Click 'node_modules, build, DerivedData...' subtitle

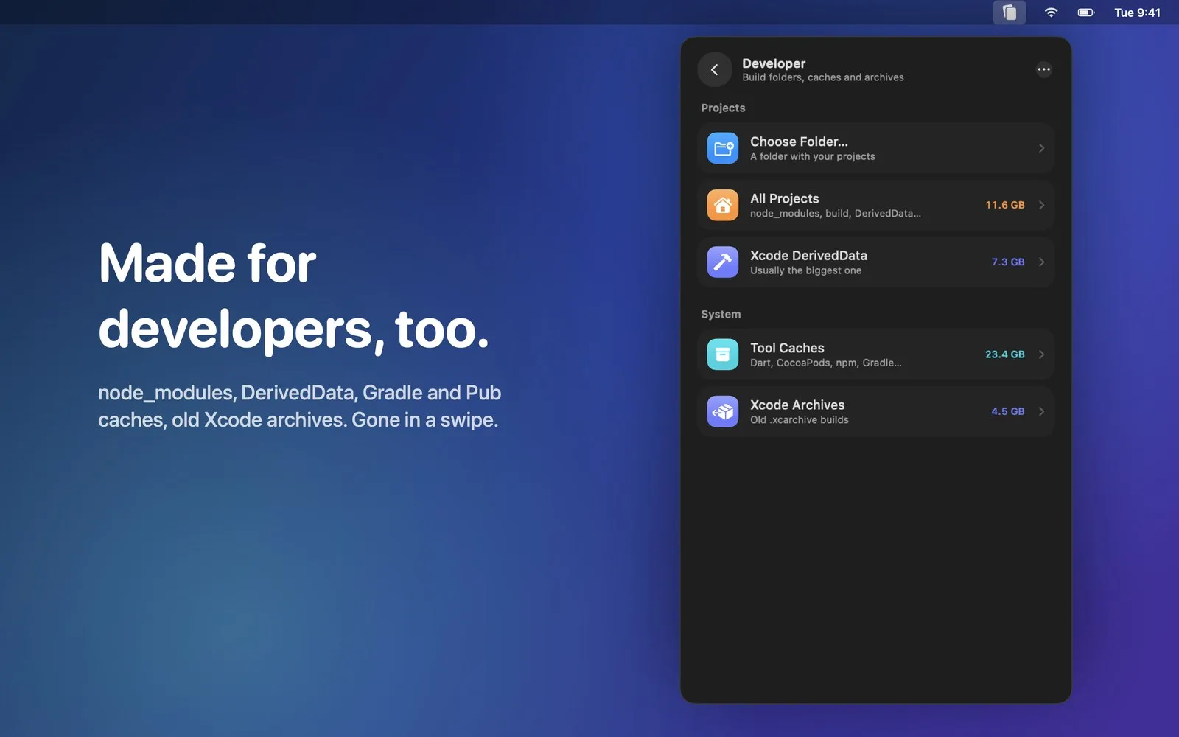[x=835, y=214]
